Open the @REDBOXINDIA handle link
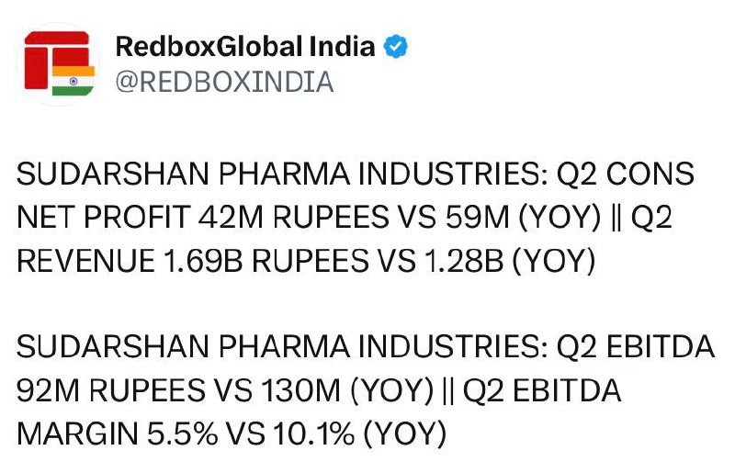The image size is (735, 473). [223, 82]
